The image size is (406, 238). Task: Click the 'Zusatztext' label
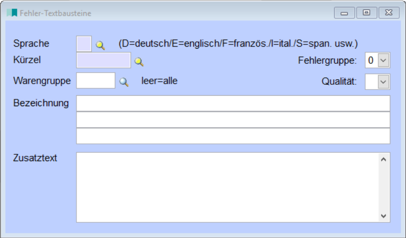pyautogui.click(x=35, y=158)
